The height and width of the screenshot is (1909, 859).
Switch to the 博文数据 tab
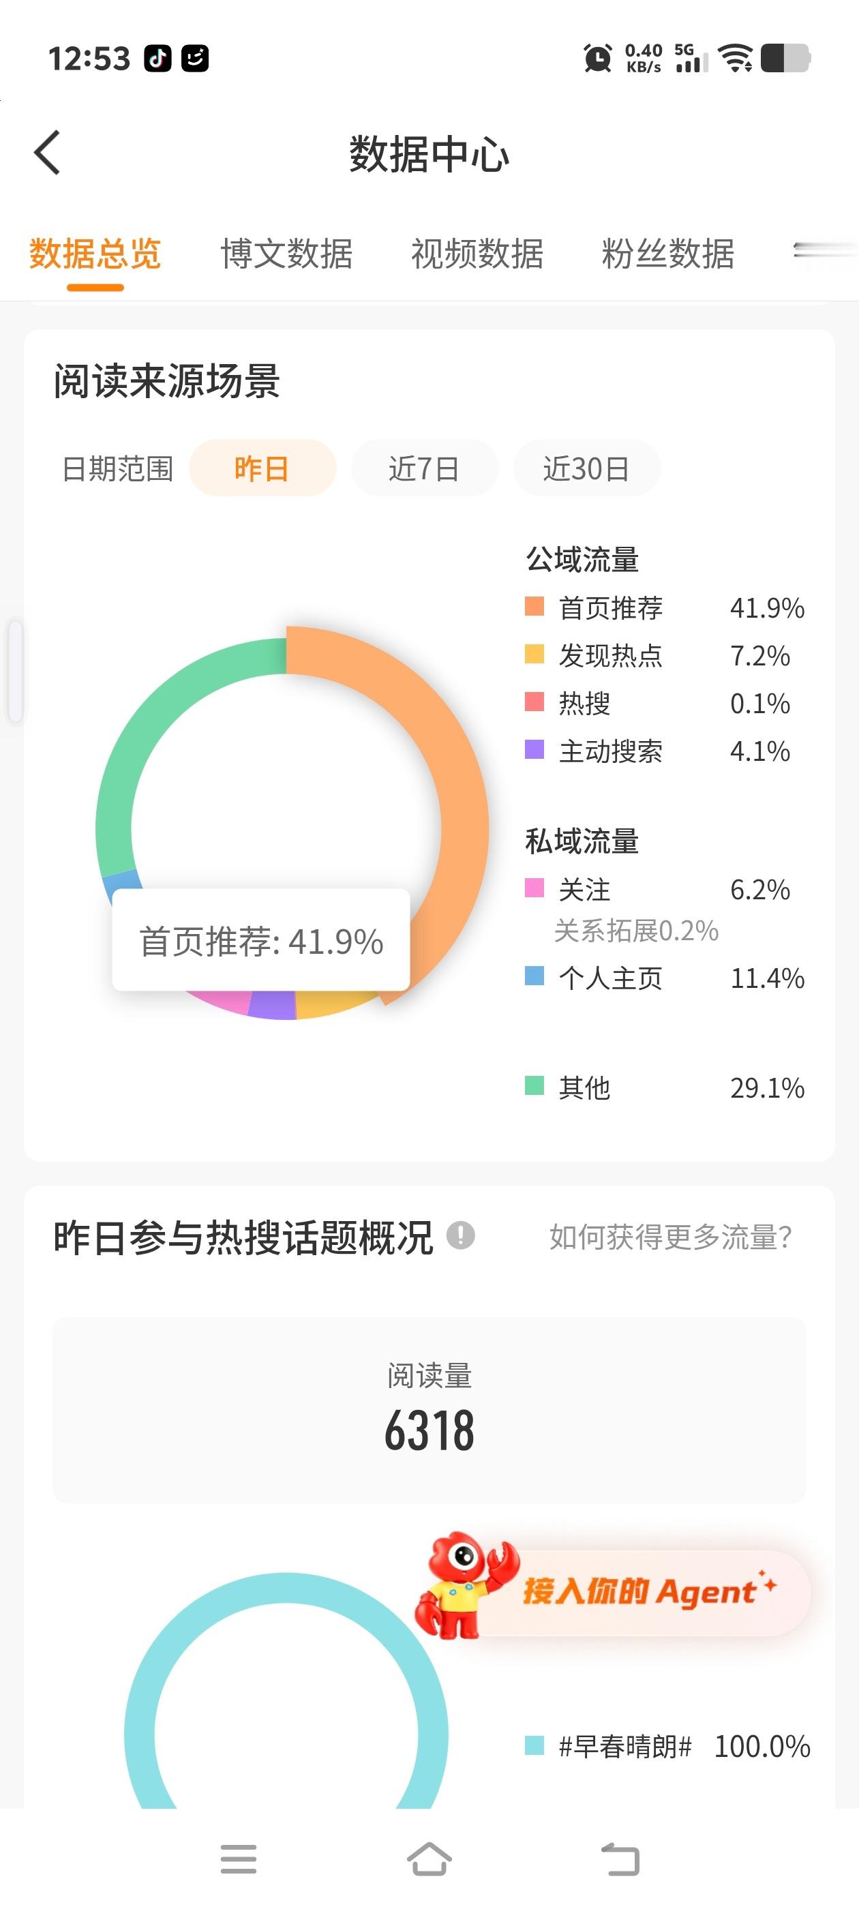point(287,254)
